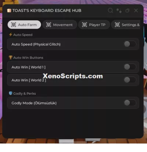Toggle Auto Win World 2 switch
This screenshot has height=152, width=147.
coord(130,80)
